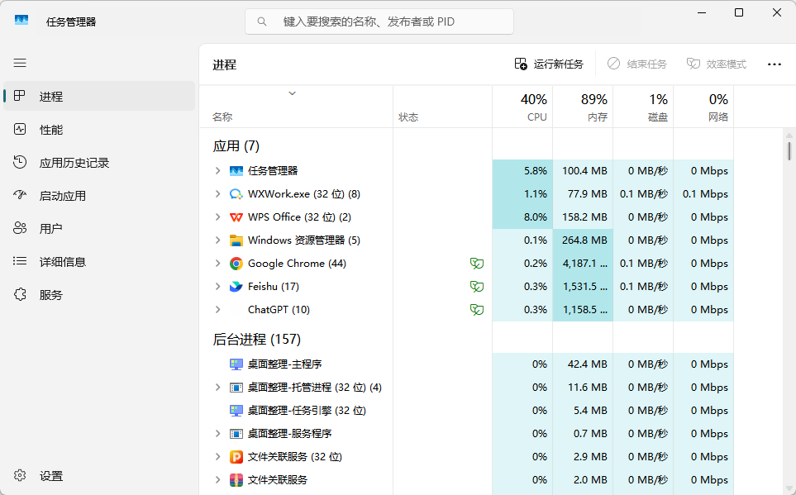The width and height of the screenshot is (796, 495).
Task: Select the ChatGPT (10) process row
Action: click(x=467, y=310)
